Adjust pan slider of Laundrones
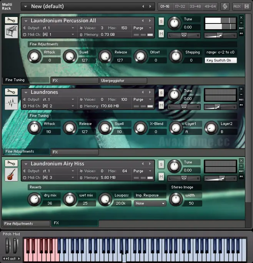 click(x=184, y=107)
